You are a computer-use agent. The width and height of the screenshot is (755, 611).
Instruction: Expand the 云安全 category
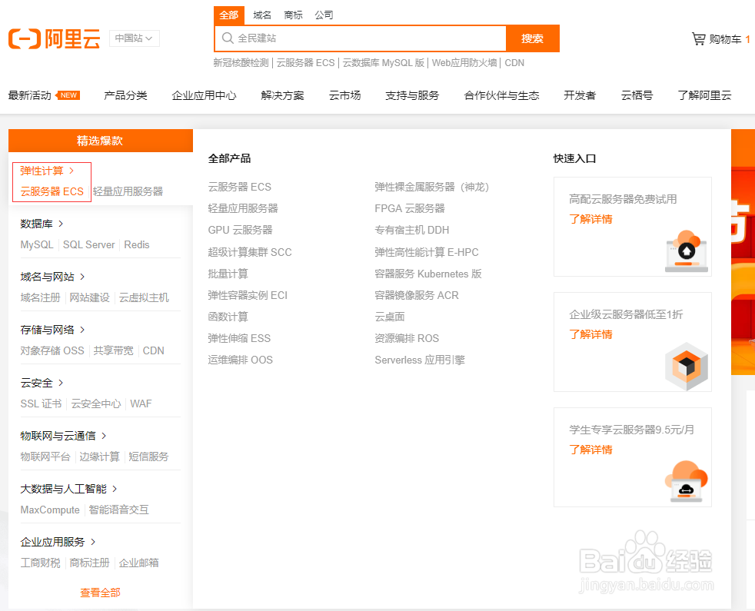(x=42, y=383)
